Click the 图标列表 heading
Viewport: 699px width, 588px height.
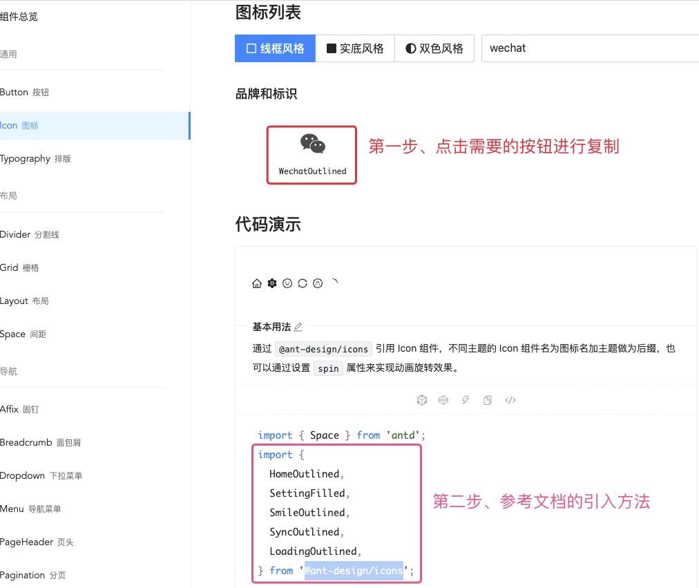click(x=268, y=12)
